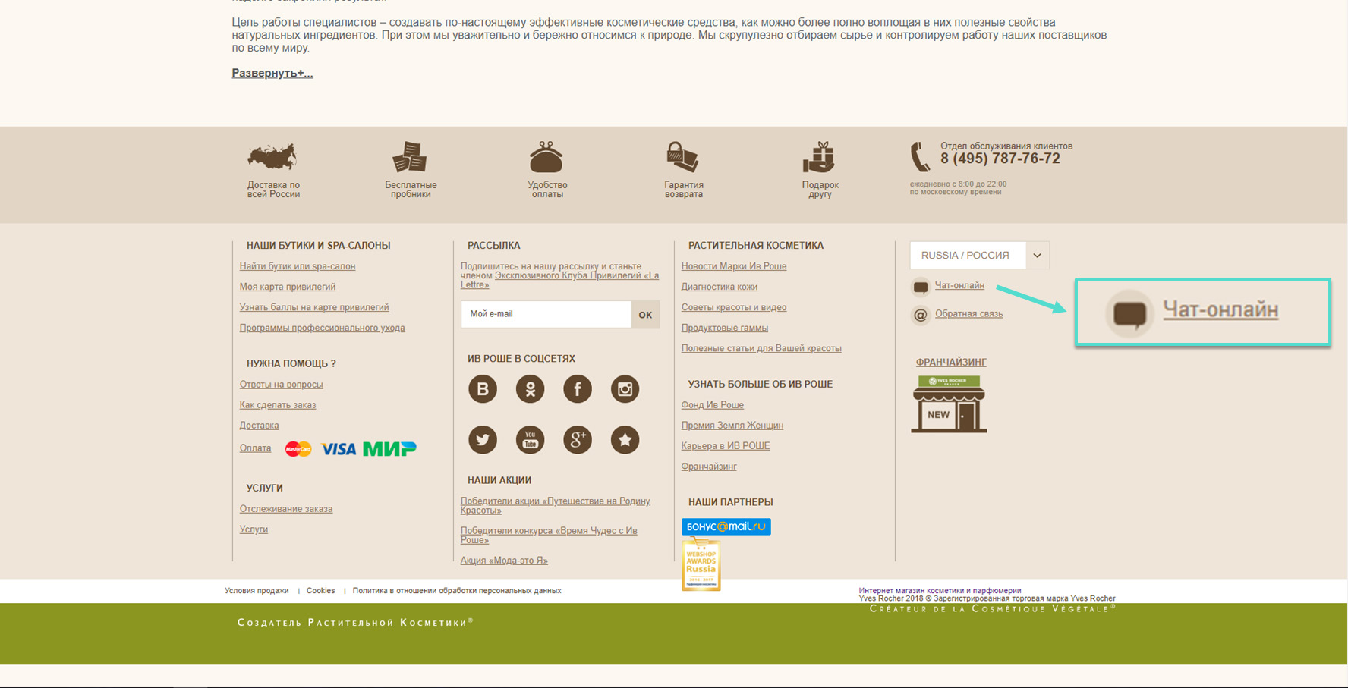Open the VKontakte social icon

click(483, 389)
